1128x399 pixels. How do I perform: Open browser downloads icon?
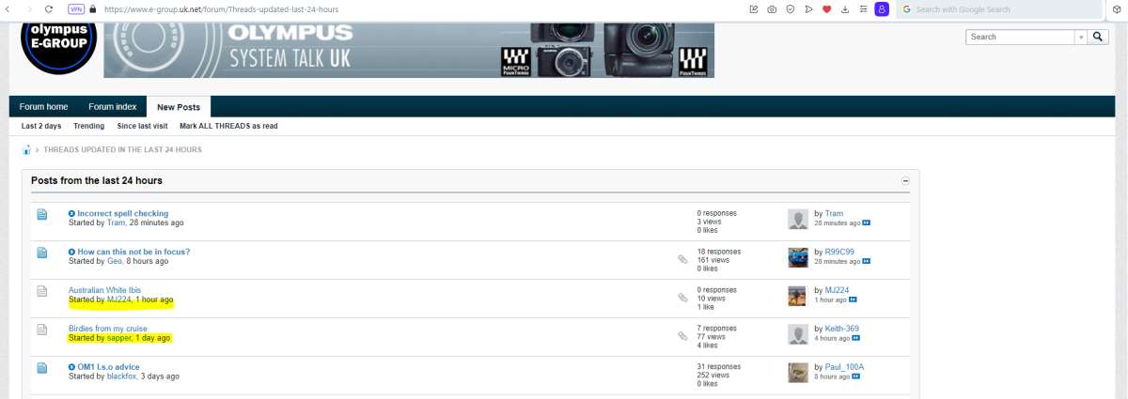(x=845, y=8)
